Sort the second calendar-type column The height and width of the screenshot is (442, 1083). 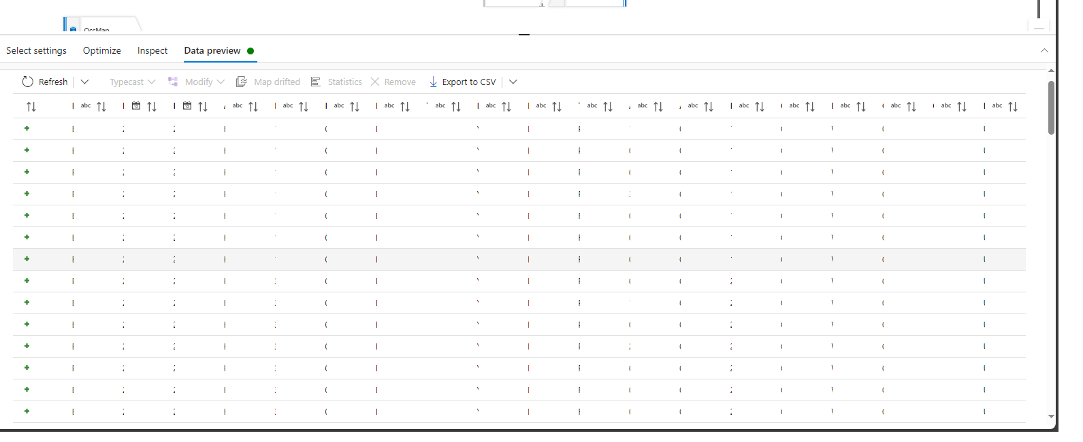pyautogui.click(x=203, y=107)
